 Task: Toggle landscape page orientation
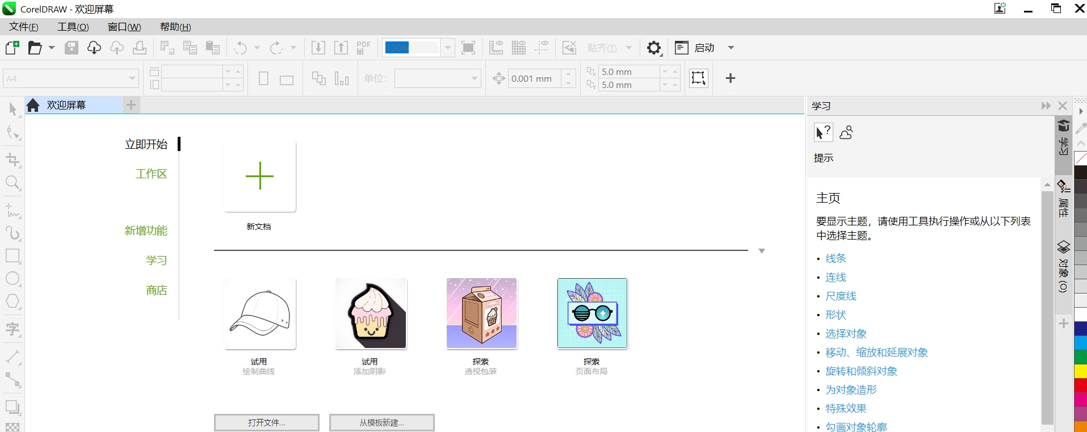pyautogui.click(x=287, y=80)
